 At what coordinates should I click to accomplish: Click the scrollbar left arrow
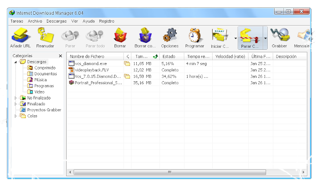[70, 172]
